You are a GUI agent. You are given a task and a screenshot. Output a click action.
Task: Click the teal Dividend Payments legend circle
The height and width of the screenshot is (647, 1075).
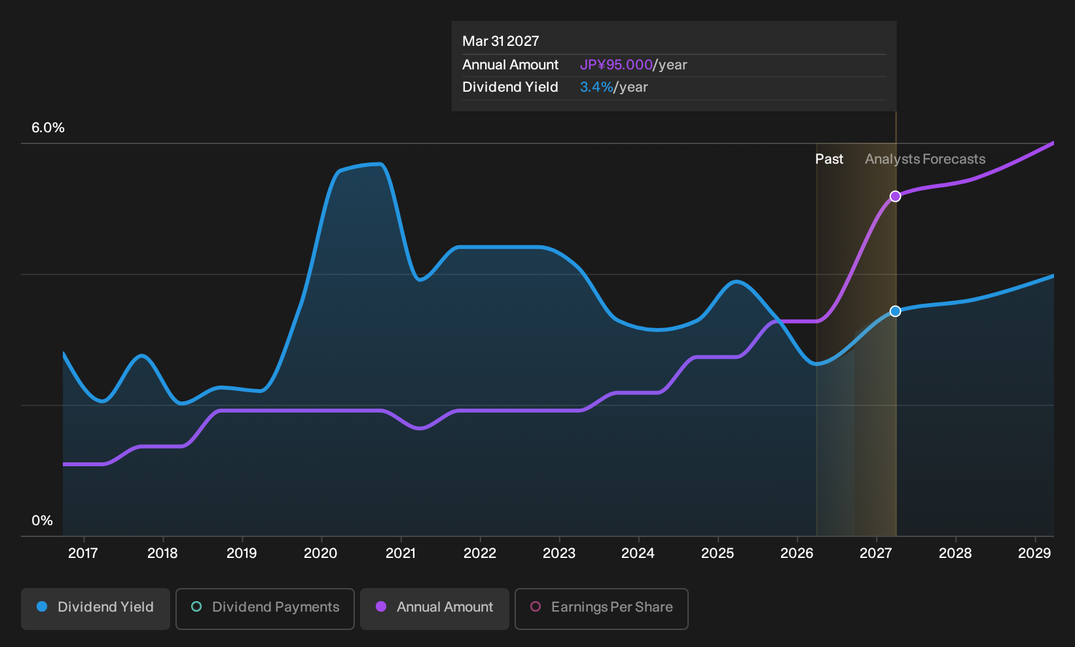coord(196,606)
